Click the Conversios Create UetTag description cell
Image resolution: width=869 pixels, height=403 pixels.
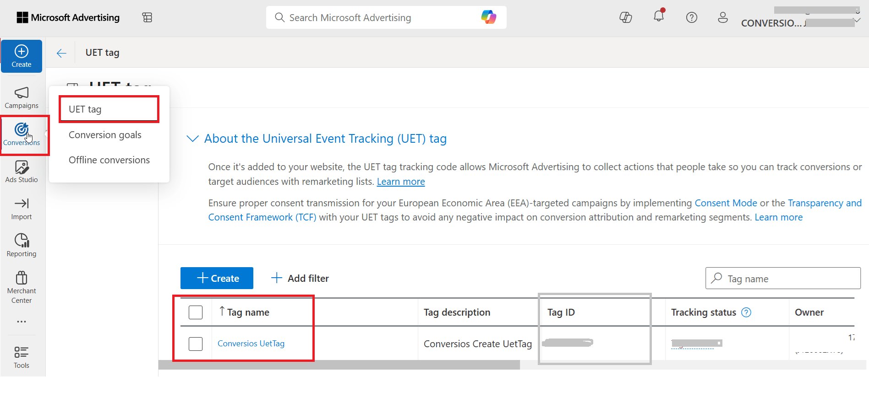[478, 344]
